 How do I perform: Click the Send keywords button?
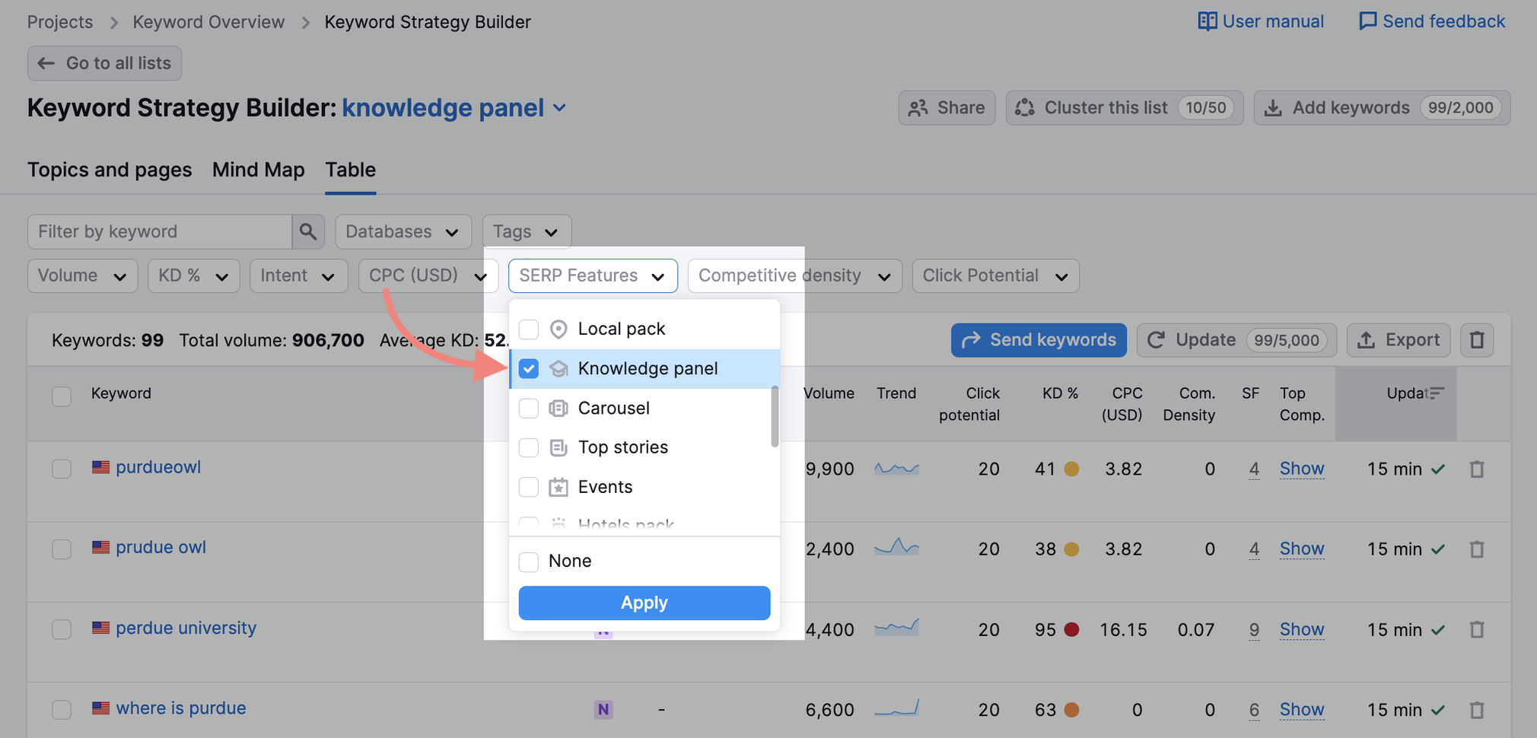pos(1038,340)
